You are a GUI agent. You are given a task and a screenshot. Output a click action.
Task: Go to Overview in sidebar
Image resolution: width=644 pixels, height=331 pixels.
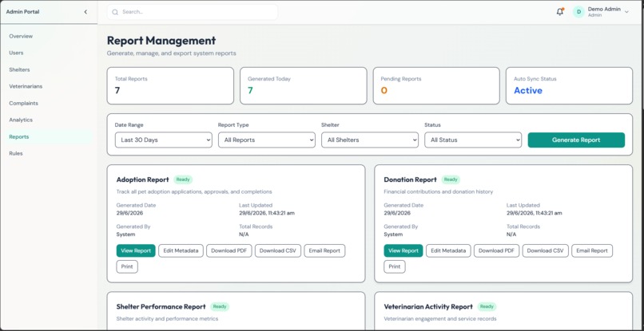pos(21,36)
